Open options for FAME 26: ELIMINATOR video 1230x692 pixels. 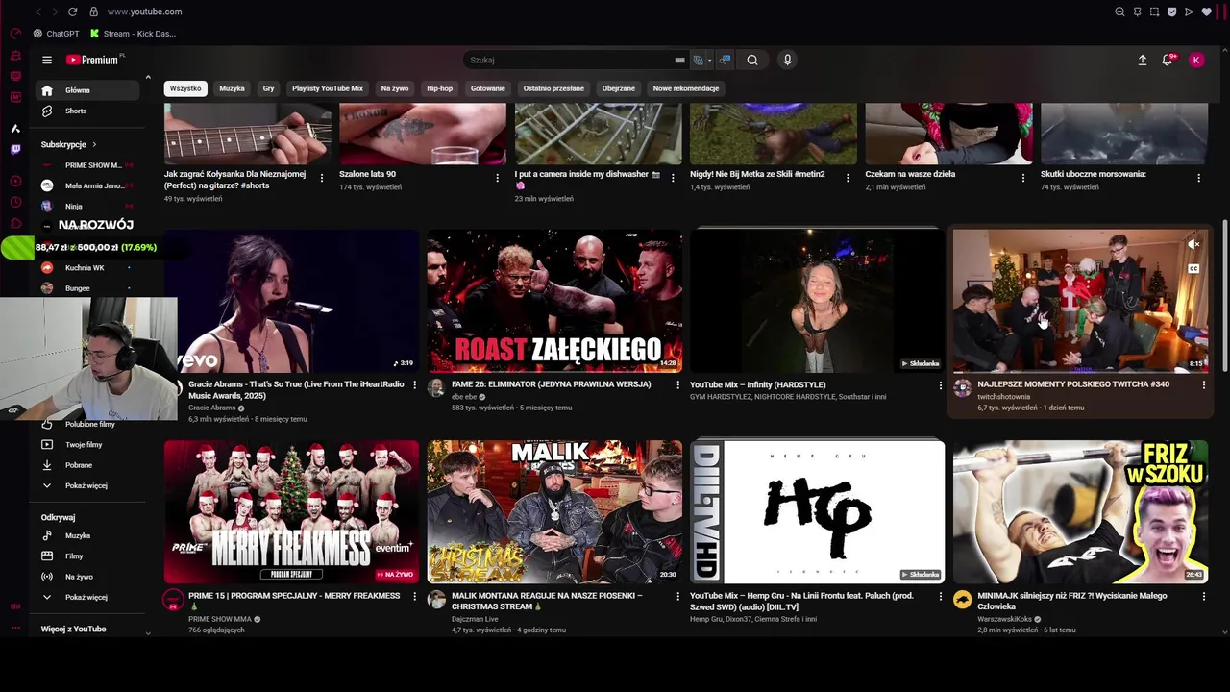(677, 384)
